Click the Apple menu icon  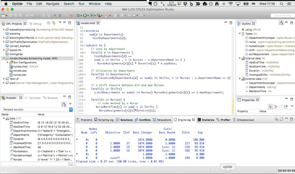[x=6, y=4]
